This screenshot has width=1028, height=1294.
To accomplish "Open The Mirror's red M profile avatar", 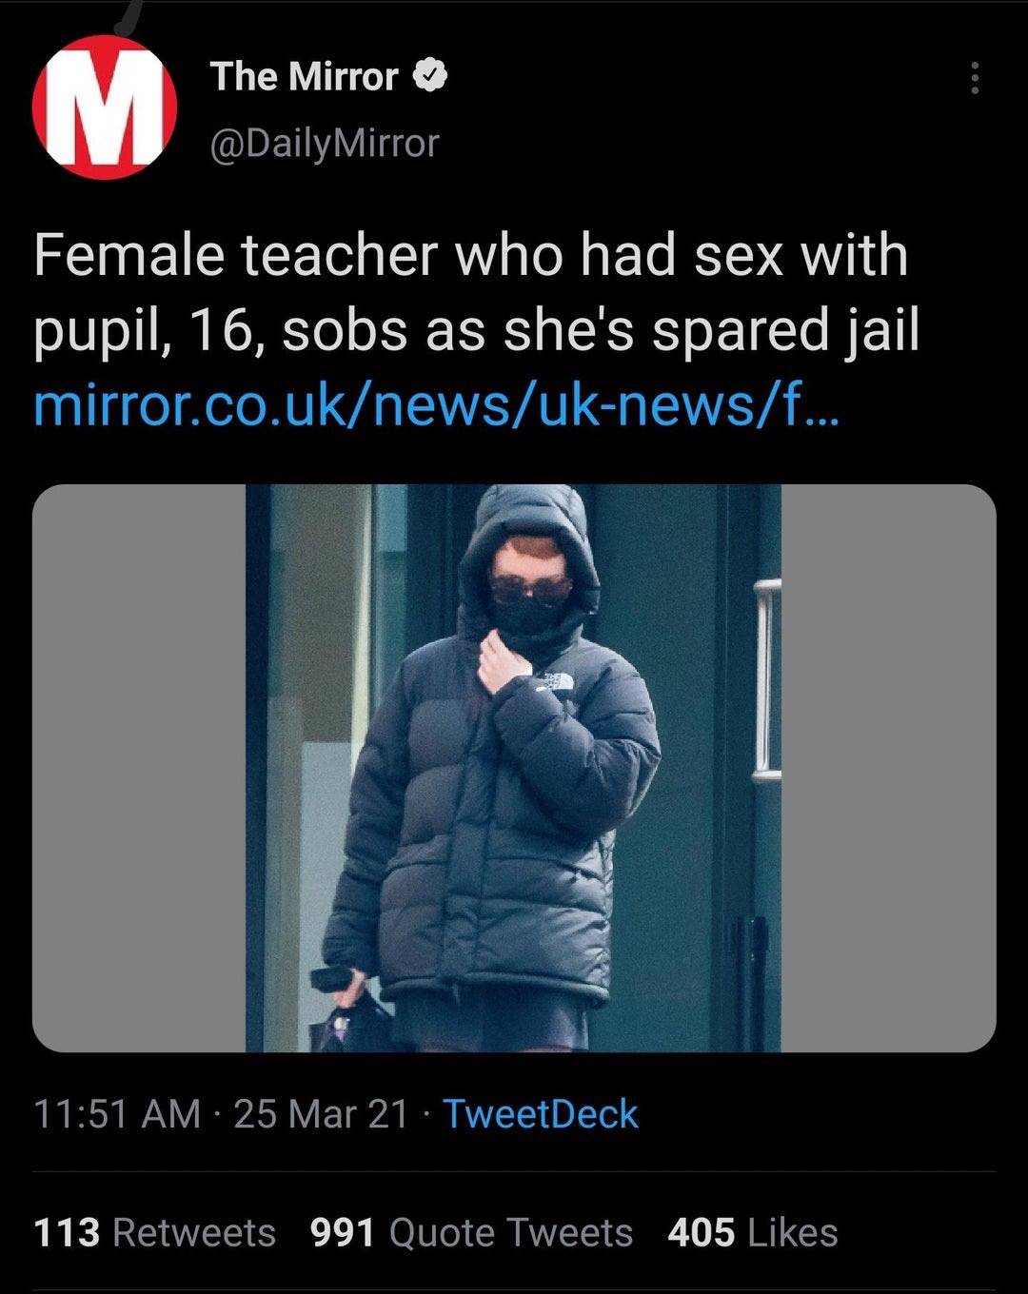I will click(105, 107).
